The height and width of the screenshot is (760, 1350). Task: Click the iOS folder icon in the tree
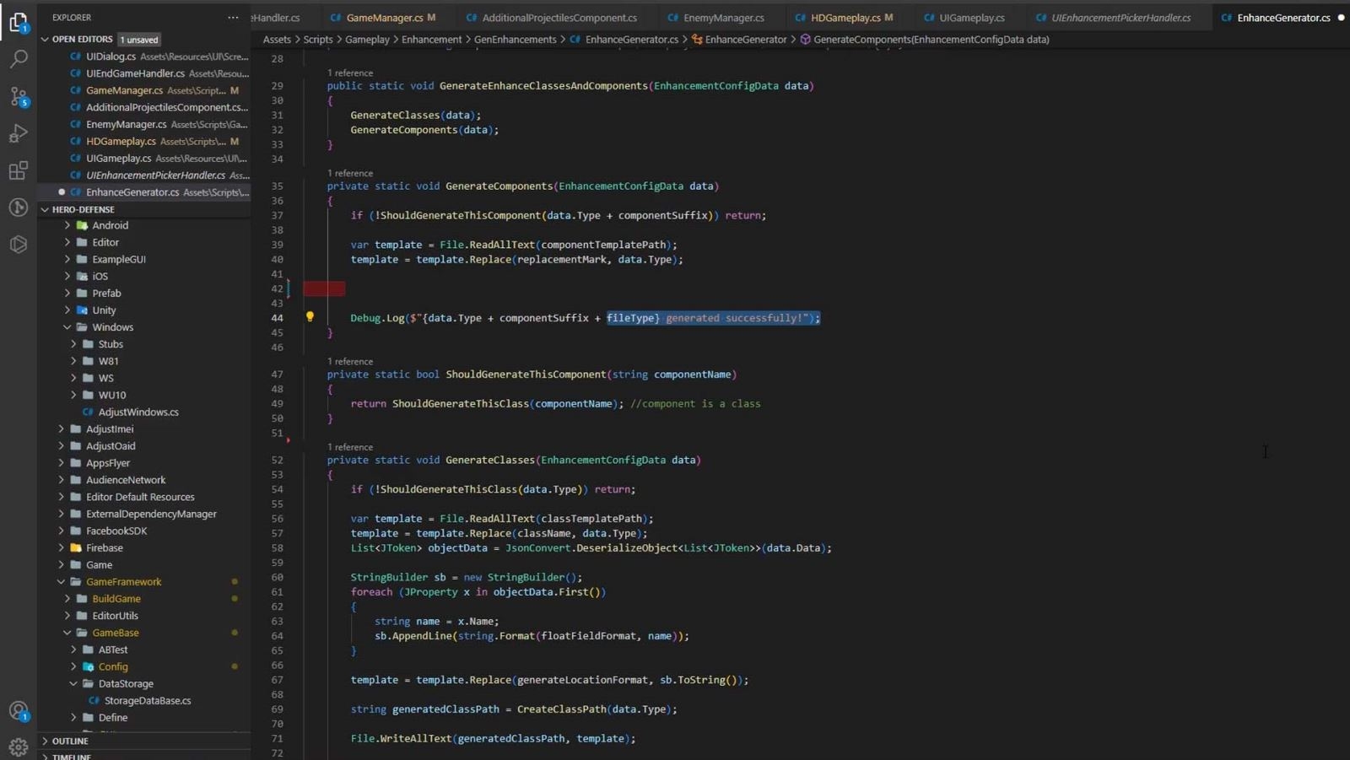82,276
